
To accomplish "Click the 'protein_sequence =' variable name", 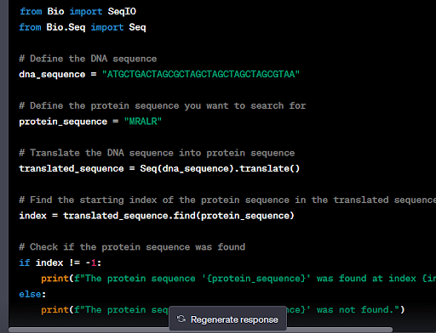I will tap(63, 121).
